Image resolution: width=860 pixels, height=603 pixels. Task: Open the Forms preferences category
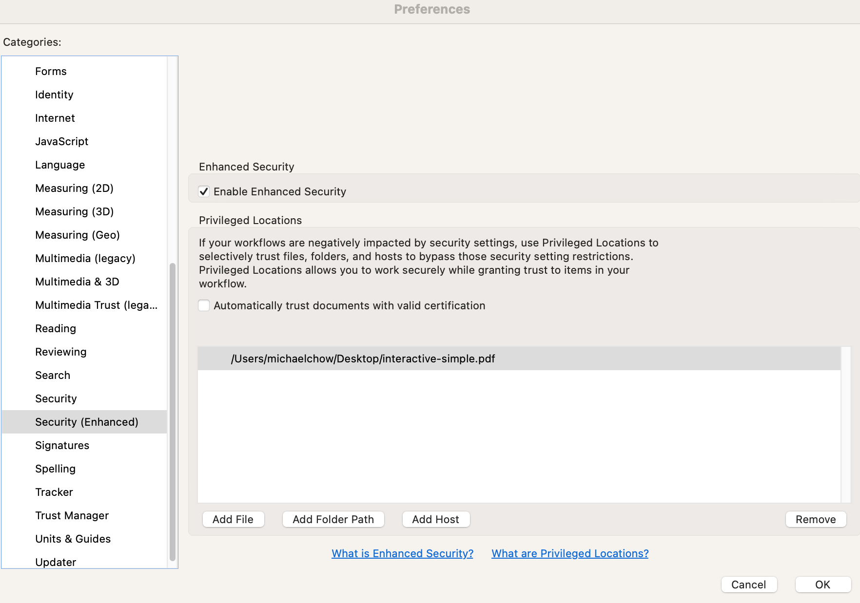click(x=51, y=71)
